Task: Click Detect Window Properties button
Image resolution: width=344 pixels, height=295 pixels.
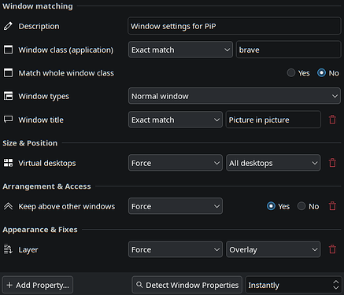Action: coord(187,285)
